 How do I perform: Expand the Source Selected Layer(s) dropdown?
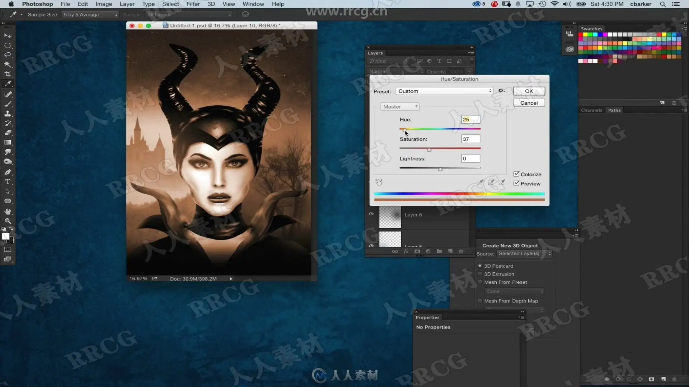(x=524, y=254)
